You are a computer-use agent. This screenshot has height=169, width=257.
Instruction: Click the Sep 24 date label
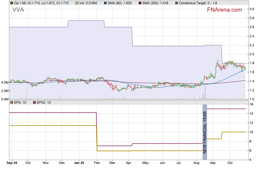click(x=12, y=163)
